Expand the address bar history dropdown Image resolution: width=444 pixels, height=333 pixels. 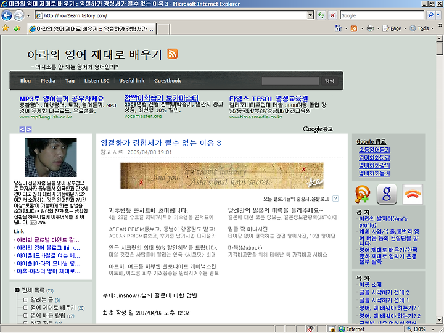pyautogui.click(x=311, y=15)
